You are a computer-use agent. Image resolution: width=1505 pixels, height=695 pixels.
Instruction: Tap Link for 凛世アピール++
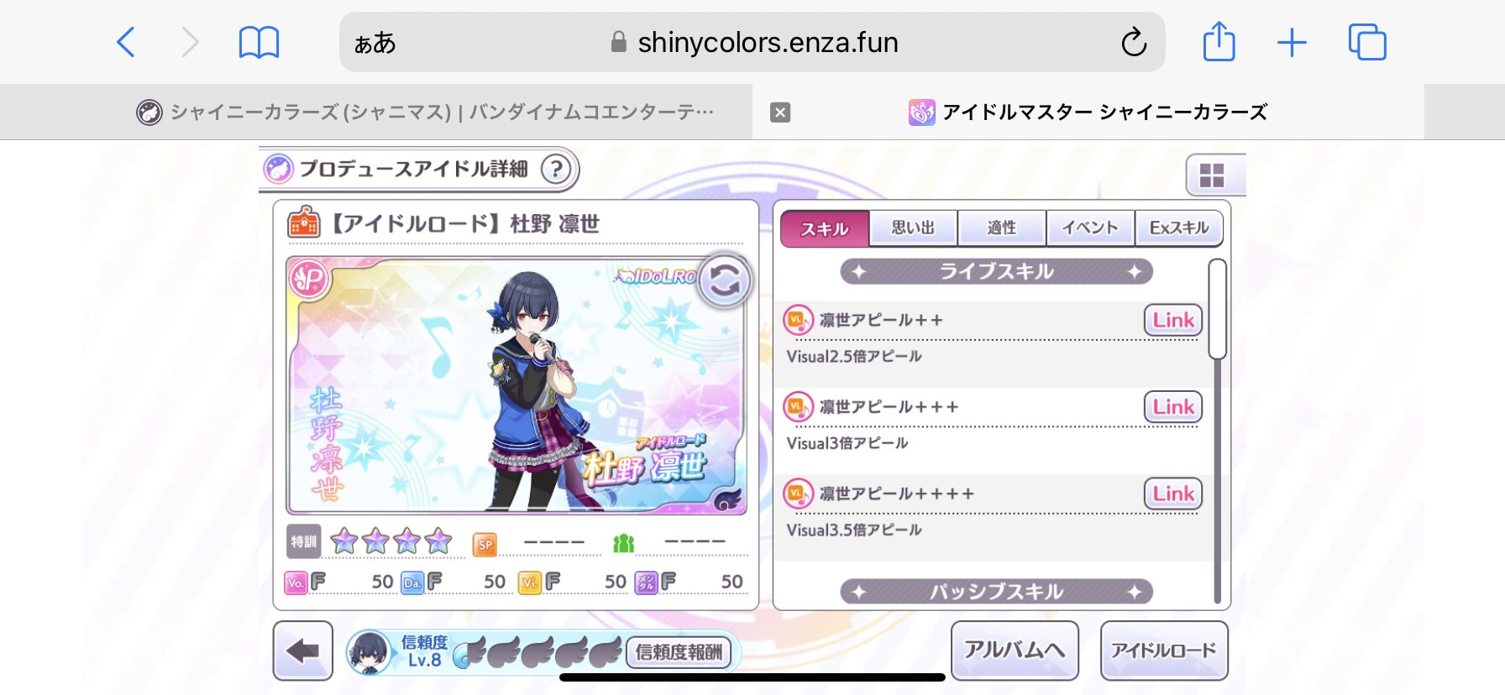pyautogui.click(x=1173, y=320)
